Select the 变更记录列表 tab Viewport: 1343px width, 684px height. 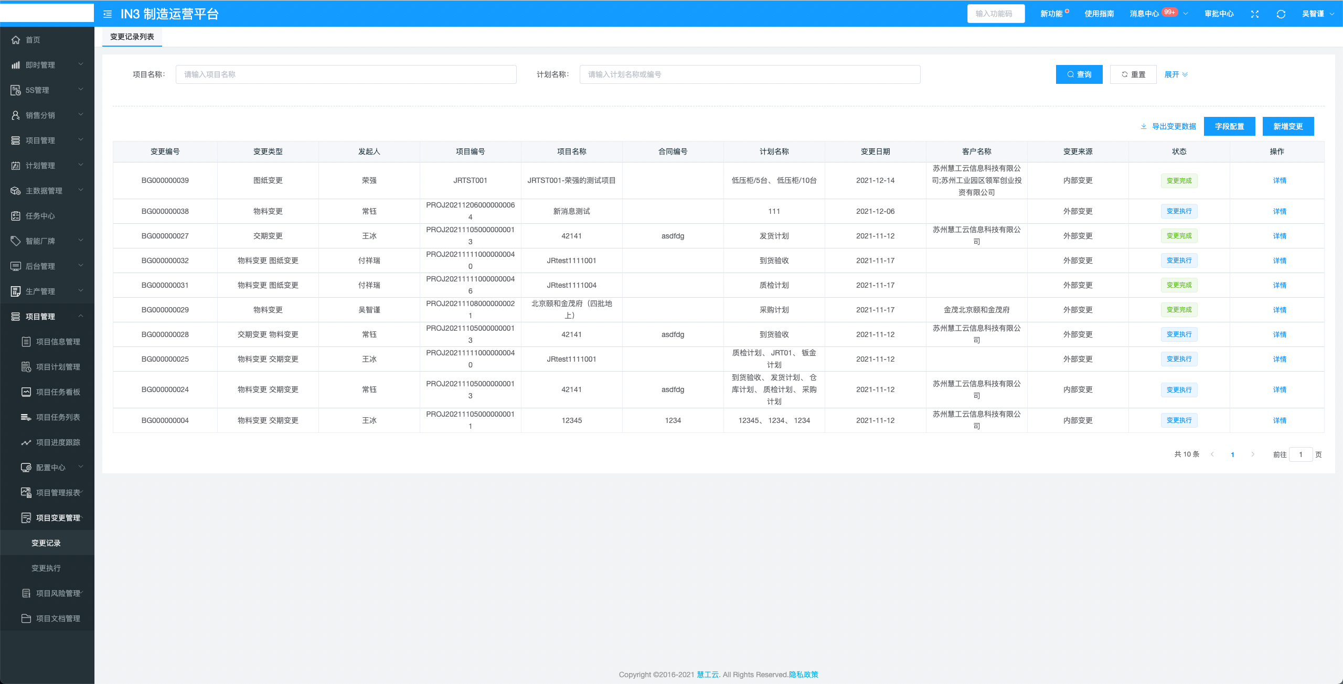point(132,37)
